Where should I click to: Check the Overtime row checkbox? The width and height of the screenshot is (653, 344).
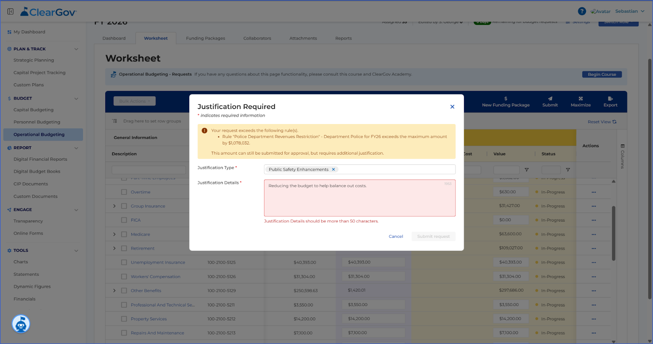(124, 192)
